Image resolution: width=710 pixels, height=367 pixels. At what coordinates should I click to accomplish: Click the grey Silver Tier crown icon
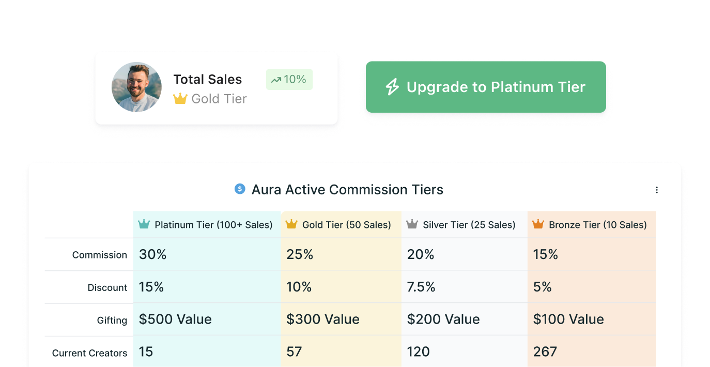pyautogui.click(x=412, y=224)
